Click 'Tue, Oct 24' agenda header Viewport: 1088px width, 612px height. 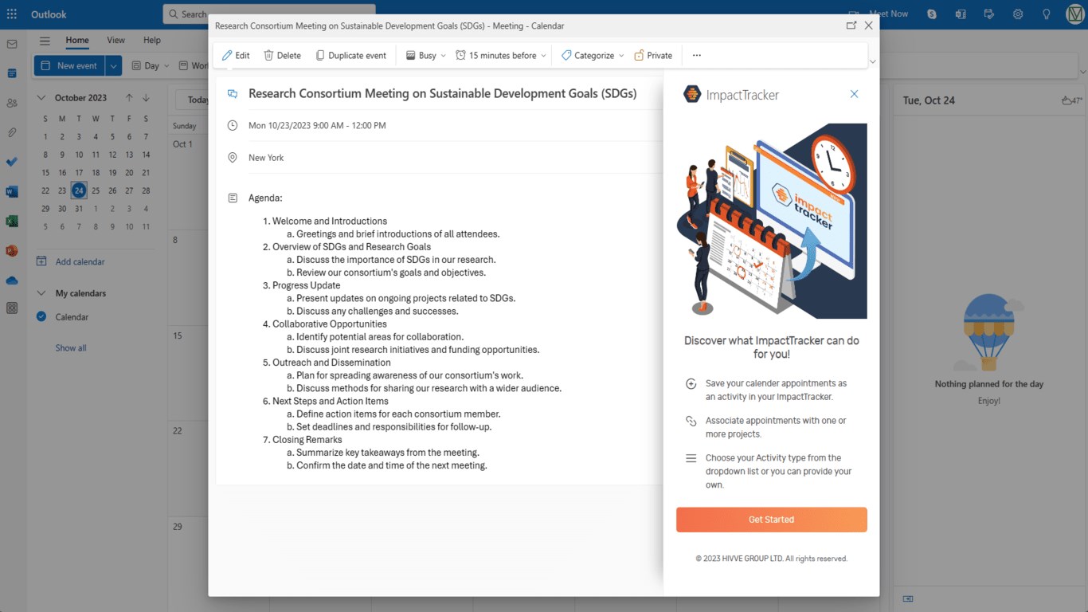929,100
